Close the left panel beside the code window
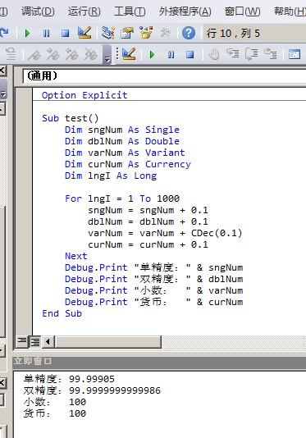 (2, 71)
